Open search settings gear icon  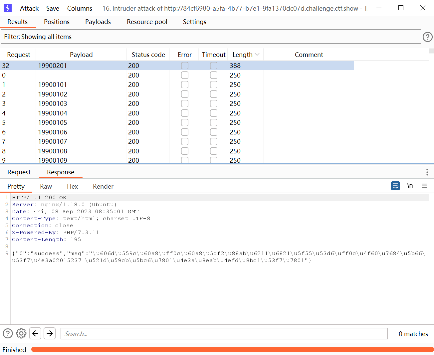[x=21, y=333]
